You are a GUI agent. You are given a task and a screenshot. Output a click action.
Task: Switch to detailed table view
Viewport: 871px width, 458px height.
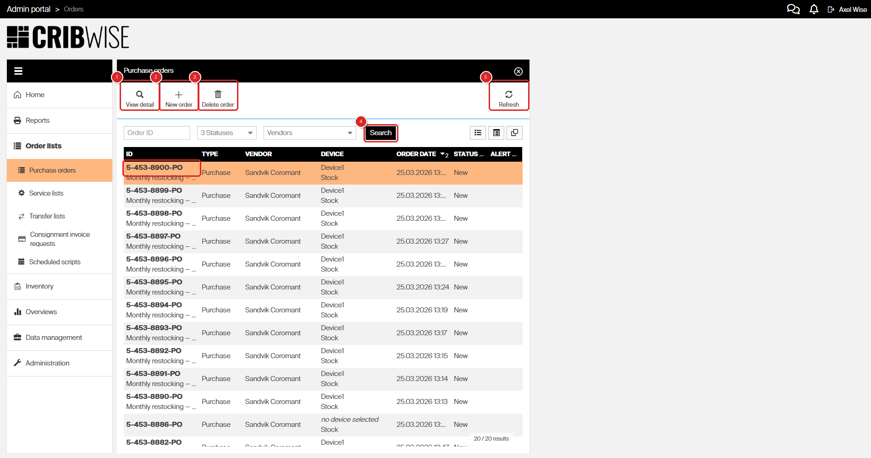tap(496, 132)
